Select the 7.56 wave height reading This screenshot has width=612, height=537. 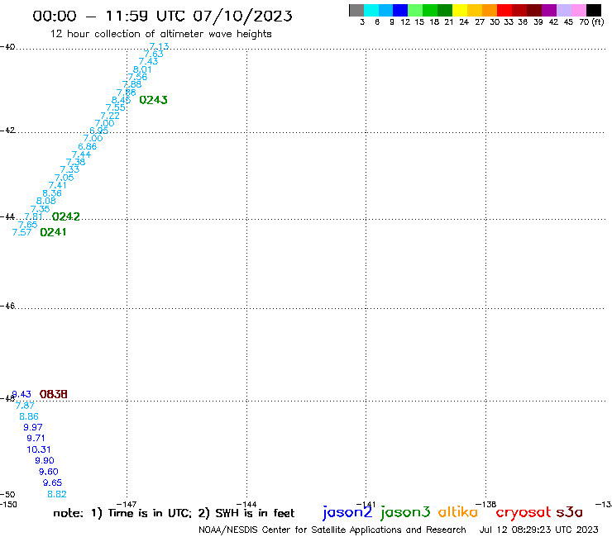[137, 77]
